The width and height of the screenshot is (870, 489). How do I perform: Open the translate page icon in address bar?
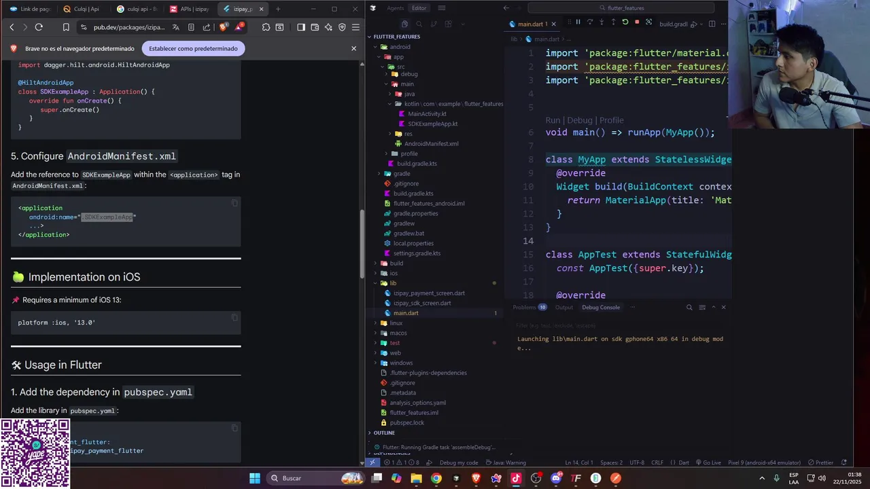point(176,27)
